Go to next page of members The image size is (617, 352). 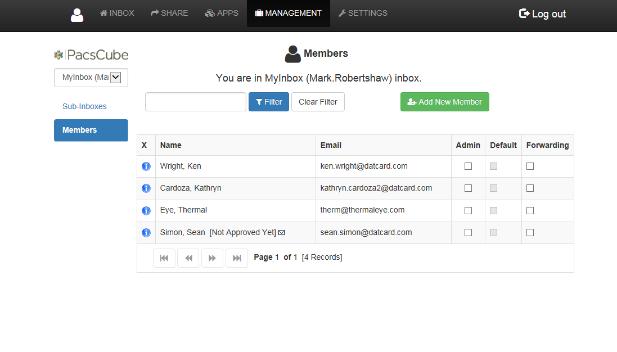[x=213, y=258]
